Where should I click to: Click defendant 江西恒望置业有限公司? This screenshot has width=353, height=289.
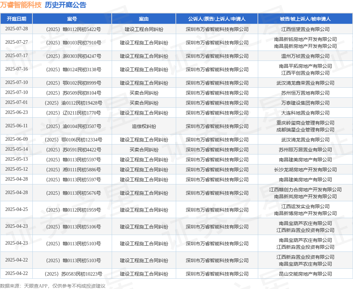pos(305,29)
